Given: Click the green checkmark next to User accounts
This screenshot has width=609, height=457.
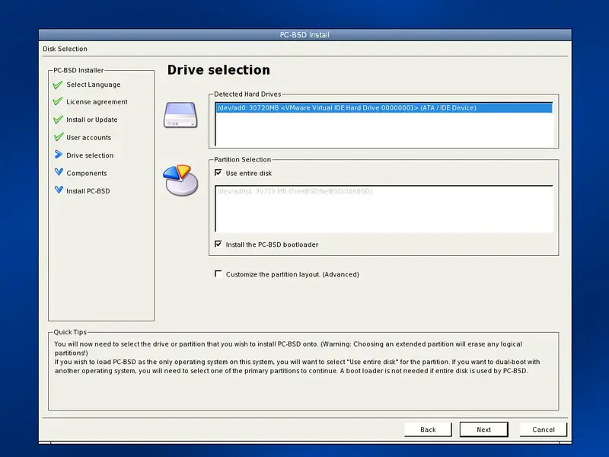Looking at the screenshot, I should coord(58,137).
